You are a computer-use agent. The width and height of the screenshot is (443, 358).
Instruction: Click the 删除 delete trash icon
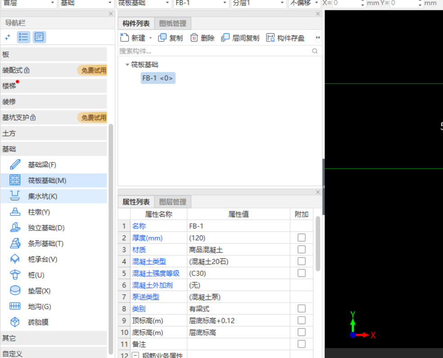(194, 37)
